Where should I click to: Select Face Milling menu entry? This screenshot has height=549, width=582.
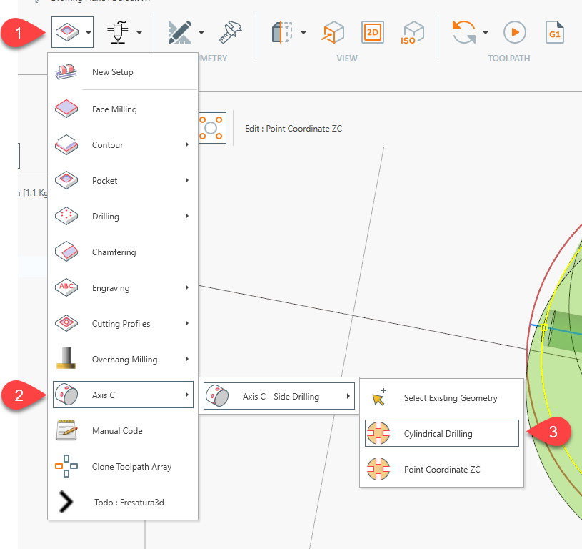(114, 109)
